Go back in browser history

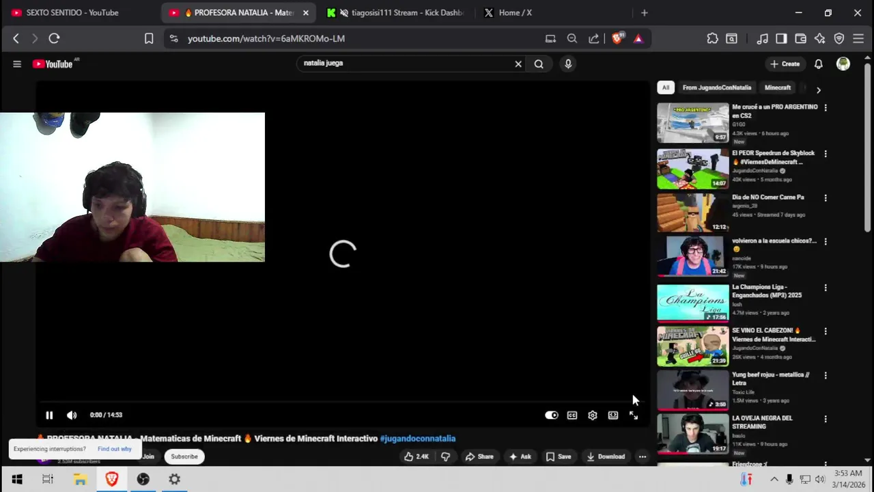pyautogui.click(x=16, y=38)
